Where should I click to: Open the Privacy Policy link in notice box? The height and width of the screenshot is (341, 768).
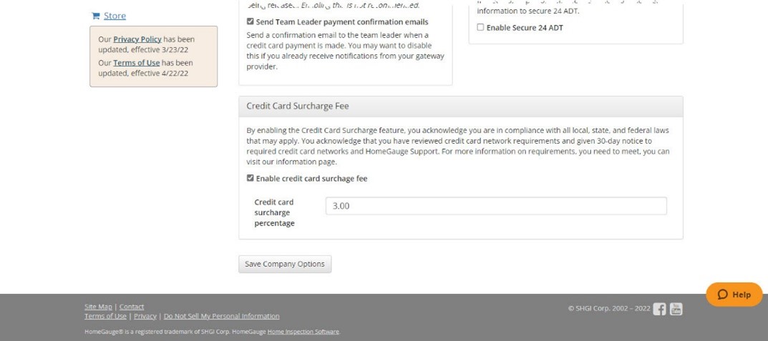137,39
